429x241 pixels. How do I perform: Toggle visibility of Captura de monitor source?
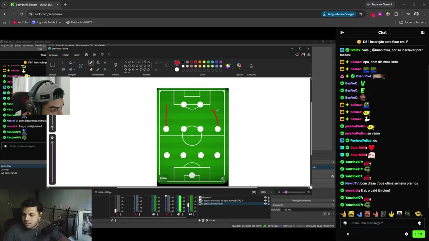[x=265, y=204]
